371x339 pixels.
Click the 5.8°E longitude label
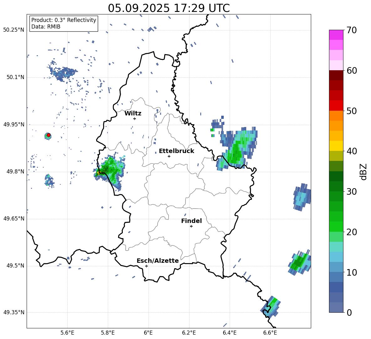click(x=108, y=333)
